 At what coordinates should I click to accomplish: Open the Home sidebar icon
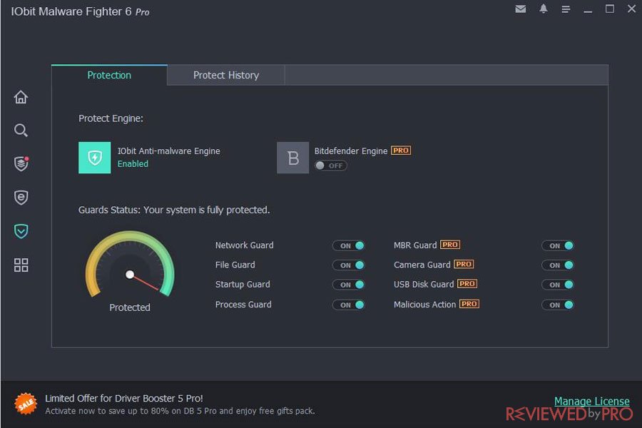click(21, 97)
